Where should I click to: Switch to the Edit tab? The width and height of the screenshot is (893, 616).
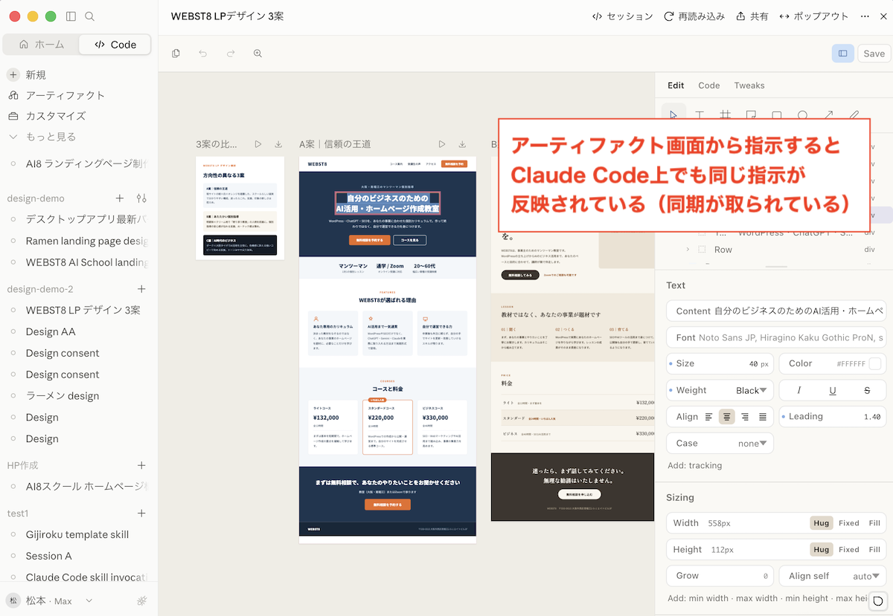(676, 85)
